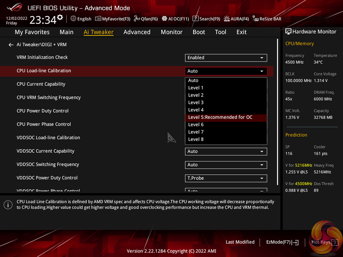343x257 pixels.
Task: Click the back arrow beside Ai Tweaker\DIGI + VRM
Action: [11, 45]
